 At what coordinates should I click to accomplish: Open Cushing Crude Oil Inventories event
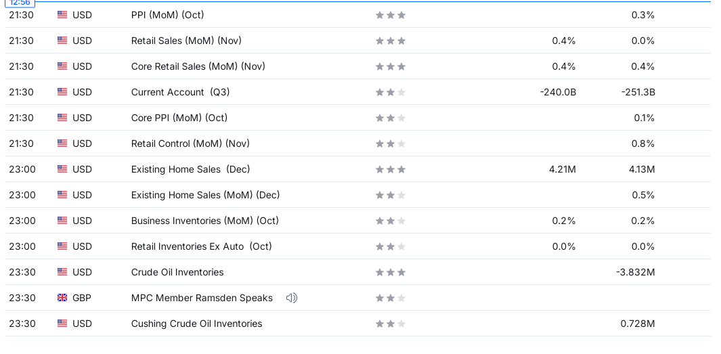(x=197, y=324)
